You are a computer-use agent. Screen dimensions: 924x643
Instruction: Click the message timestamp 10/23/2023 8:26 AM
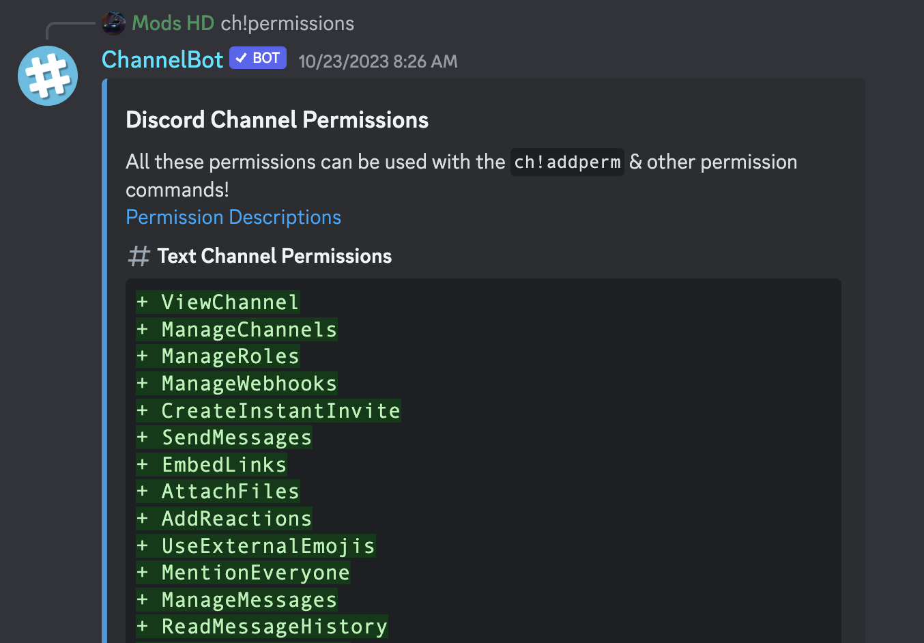pyautogui.click(x=378, y=61)
